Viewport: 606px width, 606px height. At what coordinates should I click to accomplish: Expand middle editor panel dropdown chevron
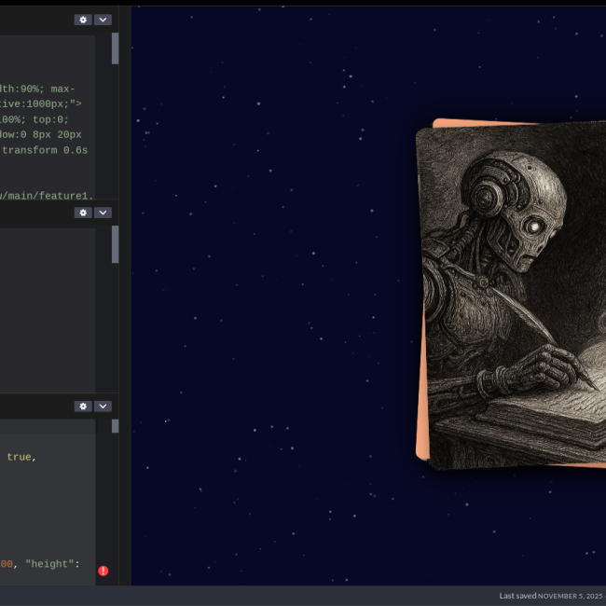(x=103, y=213)
